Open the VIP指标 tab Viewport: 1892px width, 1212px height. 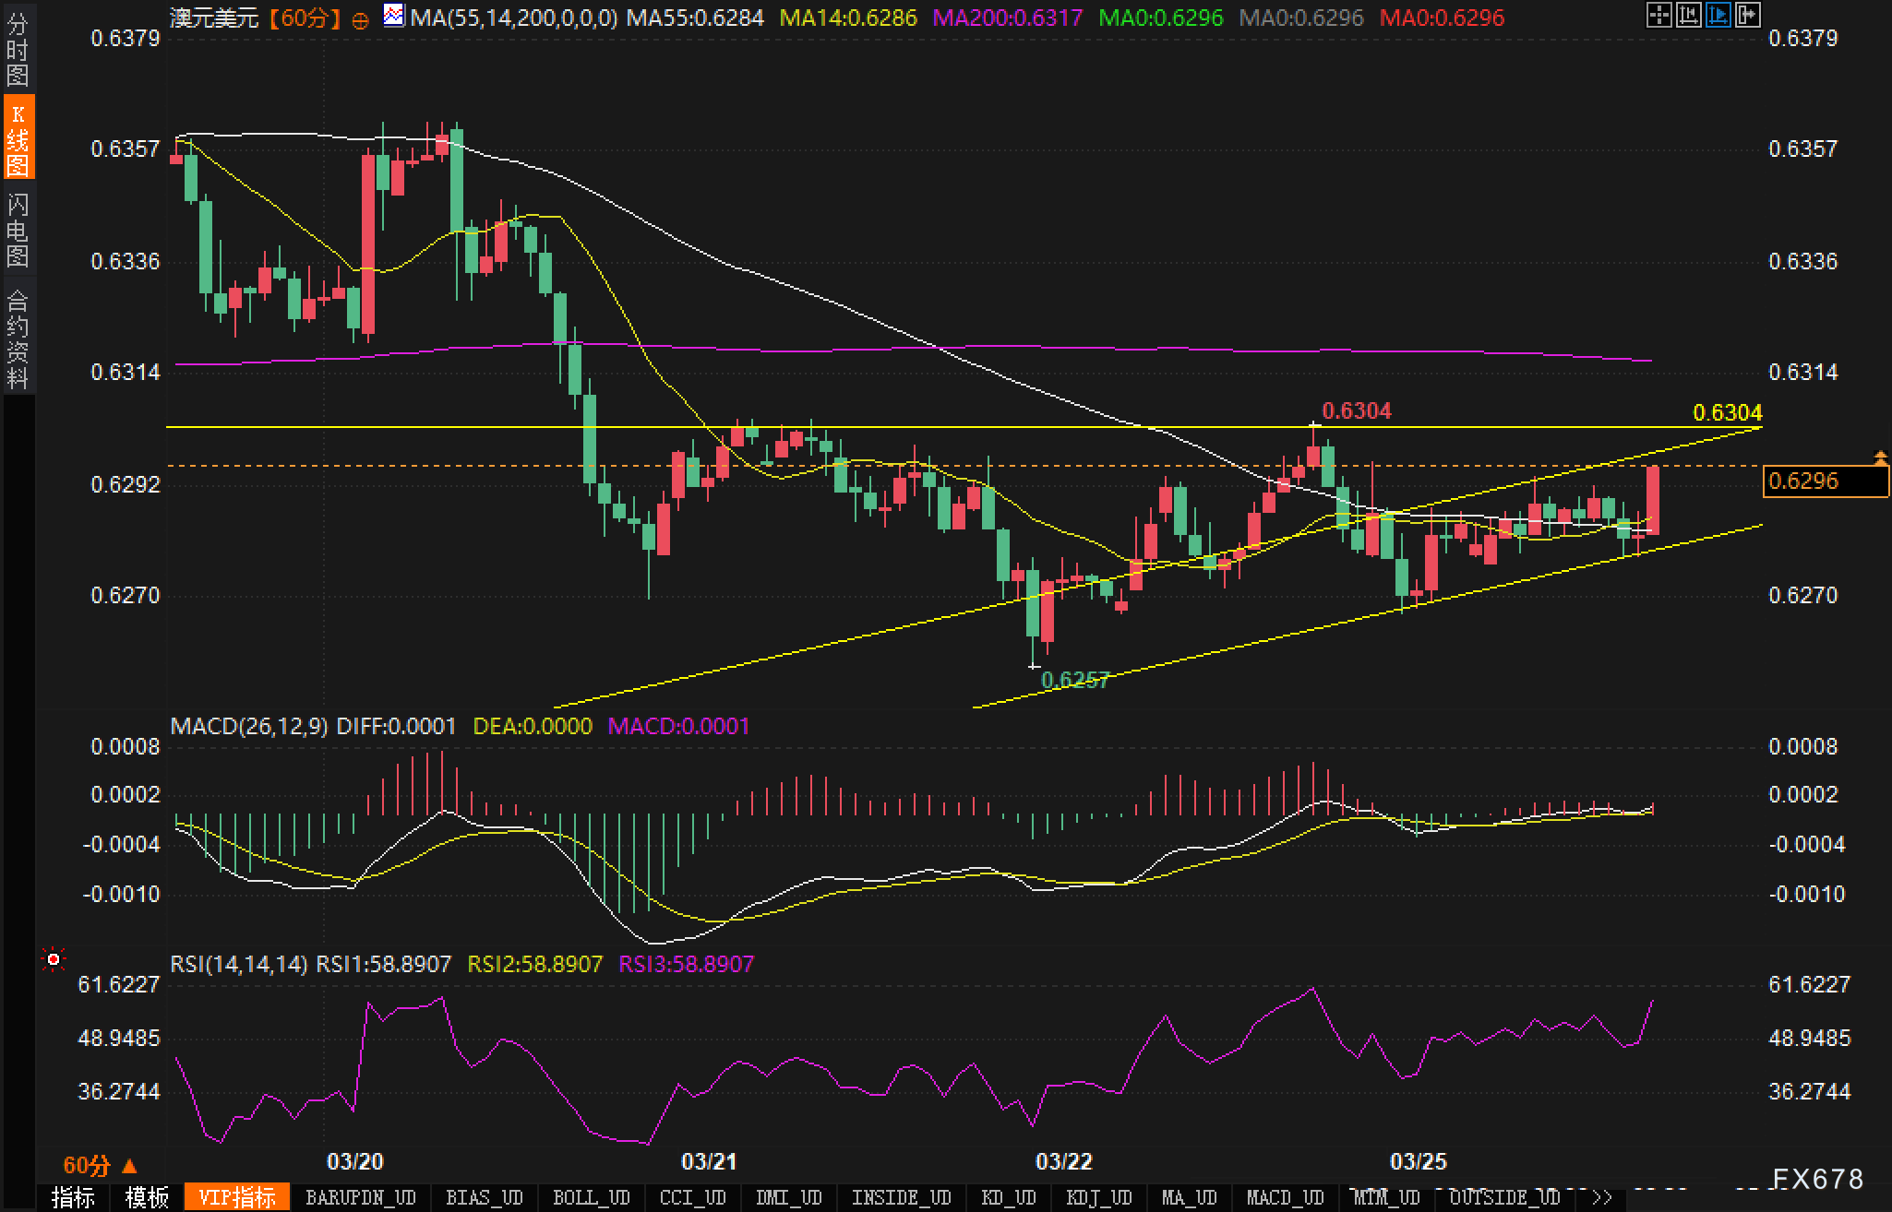click(x=237, y=1197)
